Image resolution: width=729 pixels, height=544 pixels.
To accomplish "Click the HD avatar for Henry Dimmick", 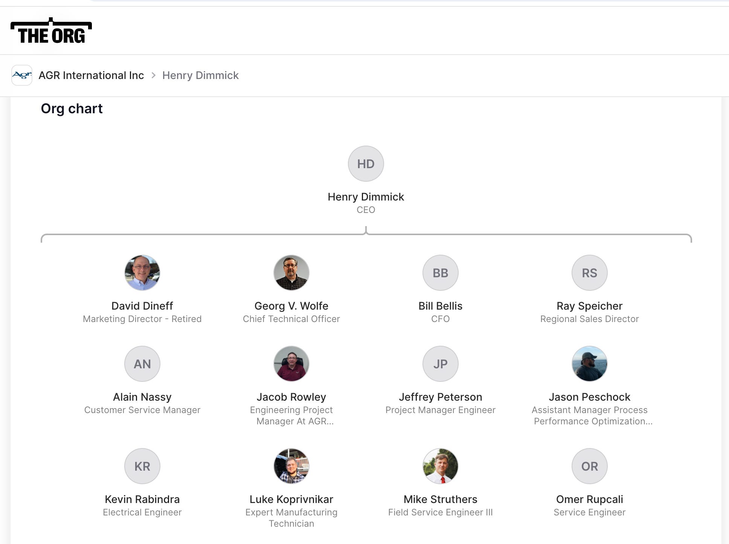I will pyautogui.click(x=366, y=164).
